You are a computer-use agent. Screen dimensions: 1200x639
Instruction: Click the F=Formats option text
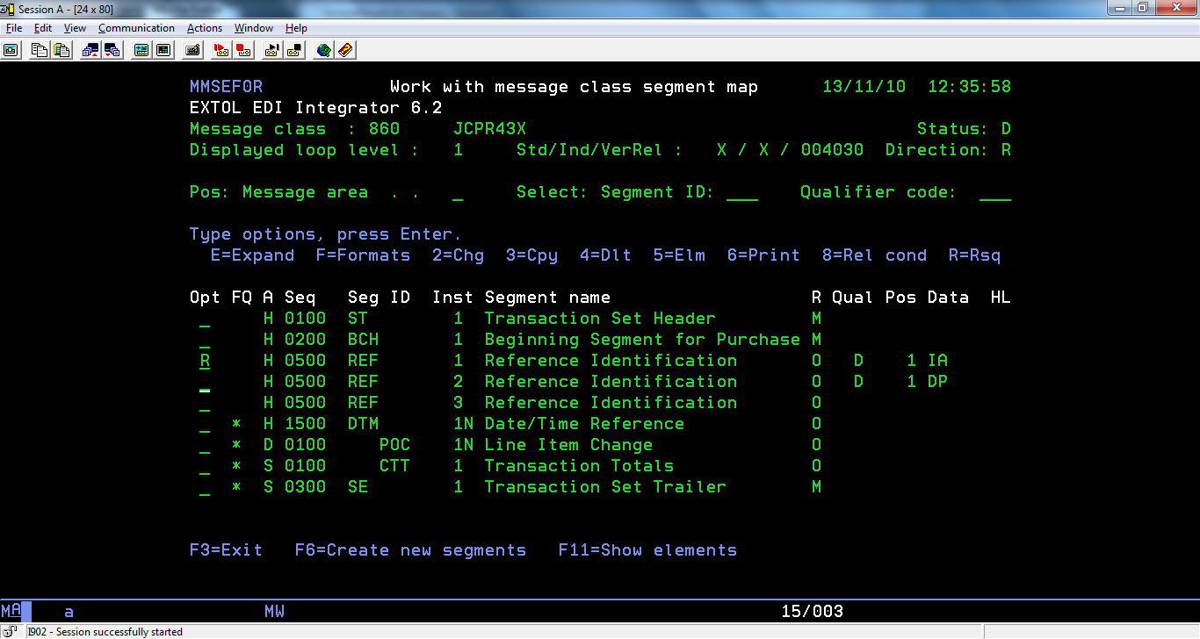(x=363, y=255)
